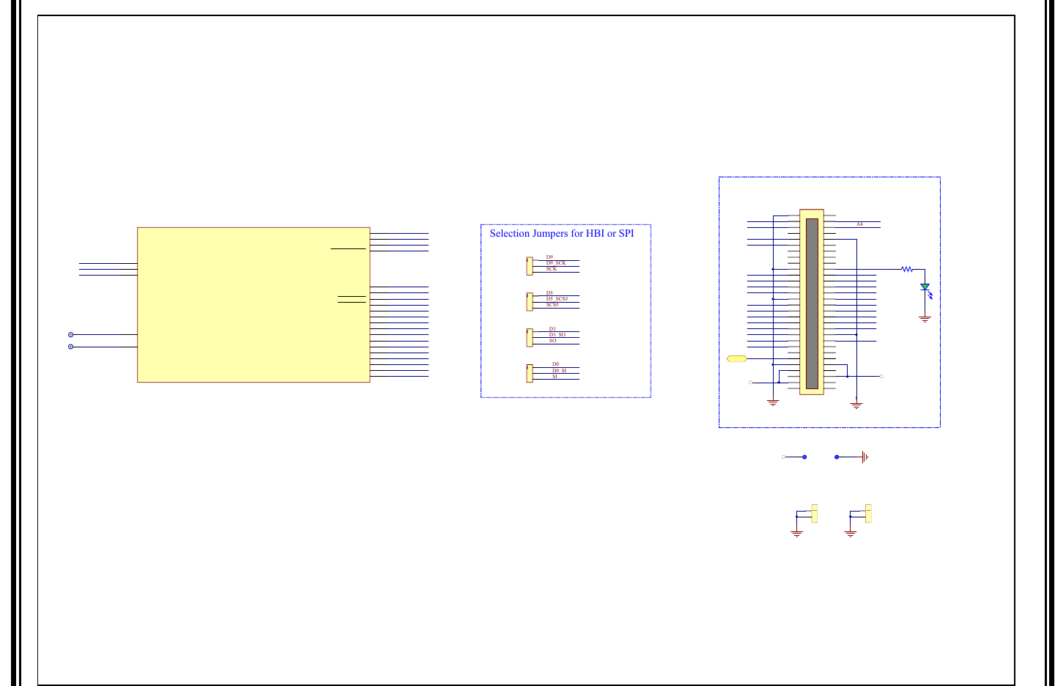Click the 'Selection Jumpers for HBI or SPI' title
This screenshot has width=1055, height=686.
563,233
